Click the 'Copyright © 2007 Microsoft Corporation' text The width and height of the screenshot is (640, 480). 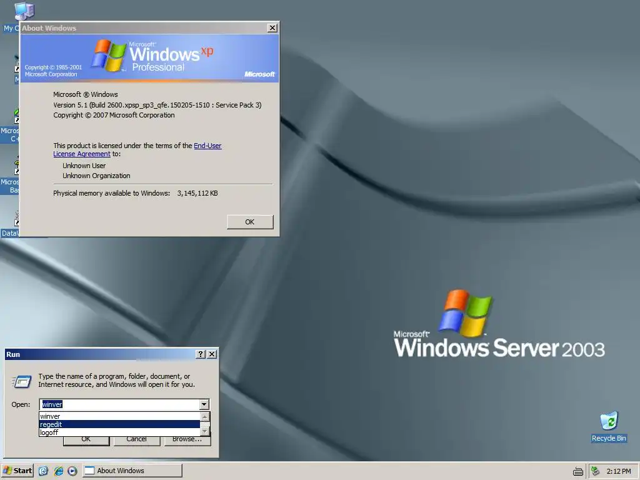(x=114, y=115)
